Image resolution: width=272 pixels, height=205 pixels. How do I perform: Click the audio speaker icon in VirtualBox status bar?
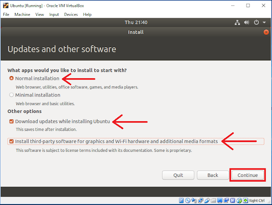point(194,200)
